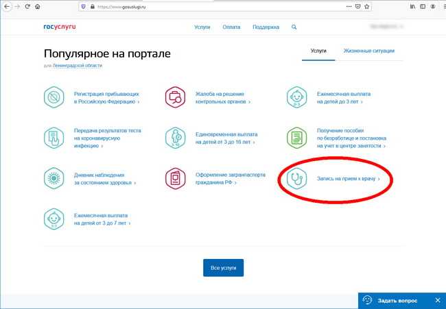This screenshot has width=446, height=309.
Task: Click the stethoscope icon for Запись к врачу
Action: [297, 179]
